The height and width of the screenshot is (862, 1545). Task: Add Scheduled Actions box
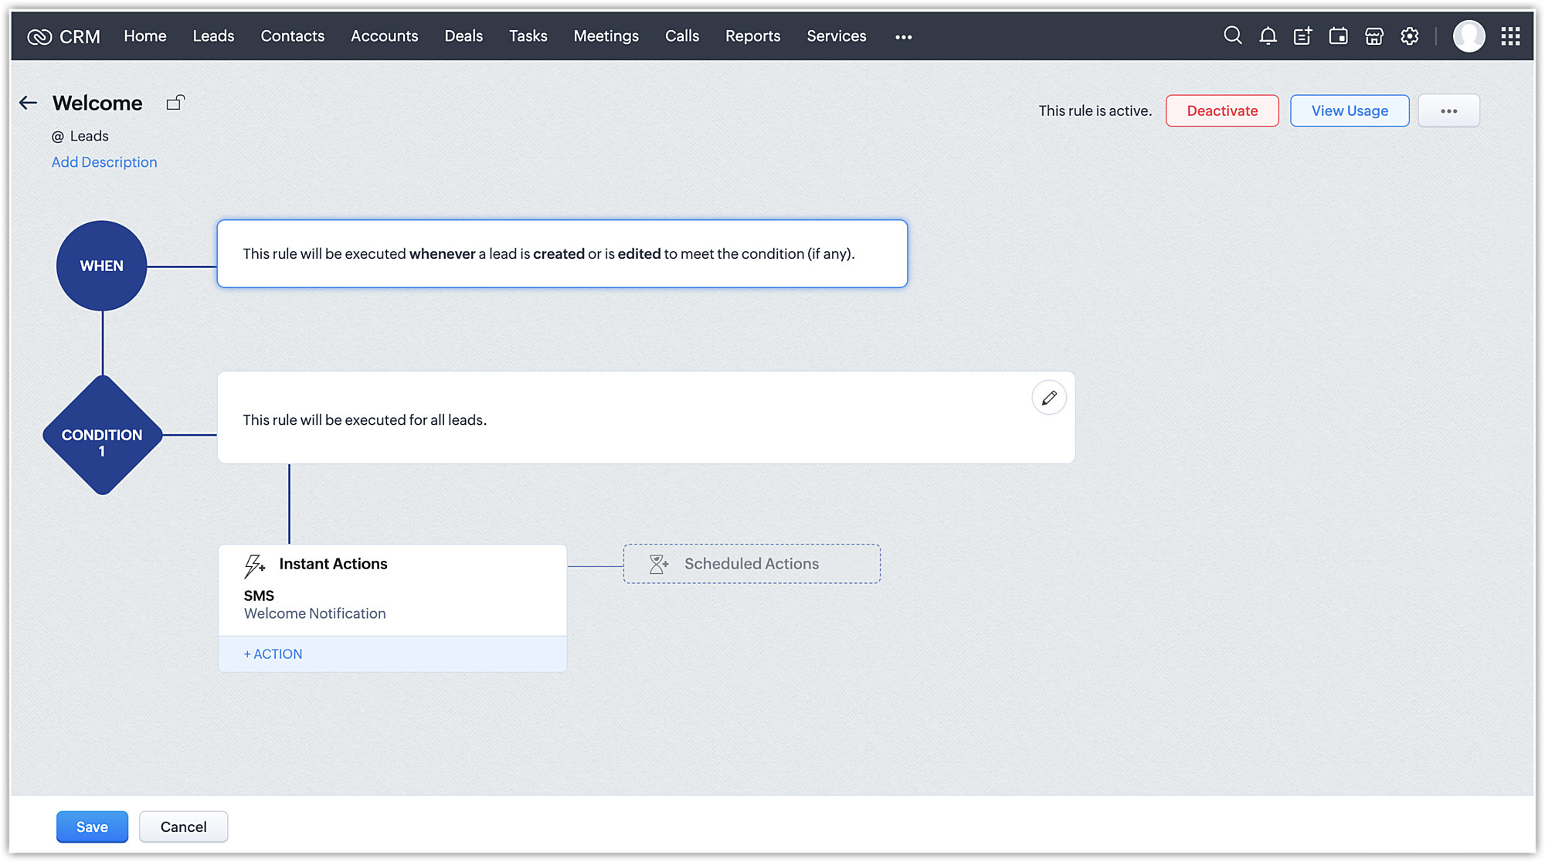(751, 564)
